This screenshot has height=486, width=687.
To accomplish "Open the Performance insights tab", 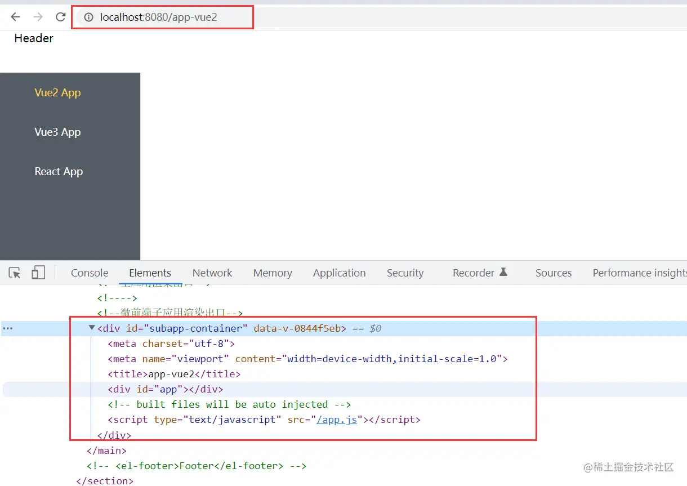I will click(x=640, y=273).
